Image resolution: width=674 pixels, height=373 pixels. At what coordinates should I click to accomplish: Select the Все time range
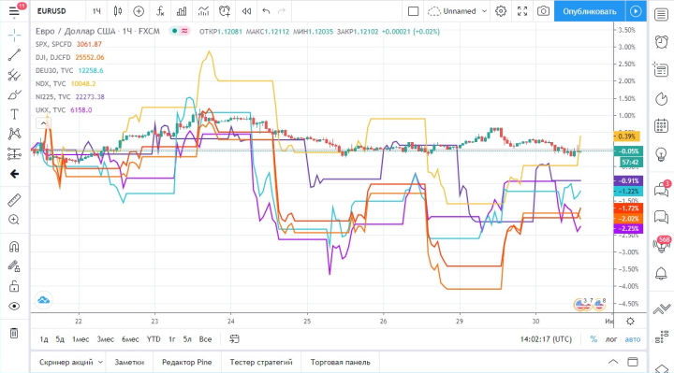[205, 339]
